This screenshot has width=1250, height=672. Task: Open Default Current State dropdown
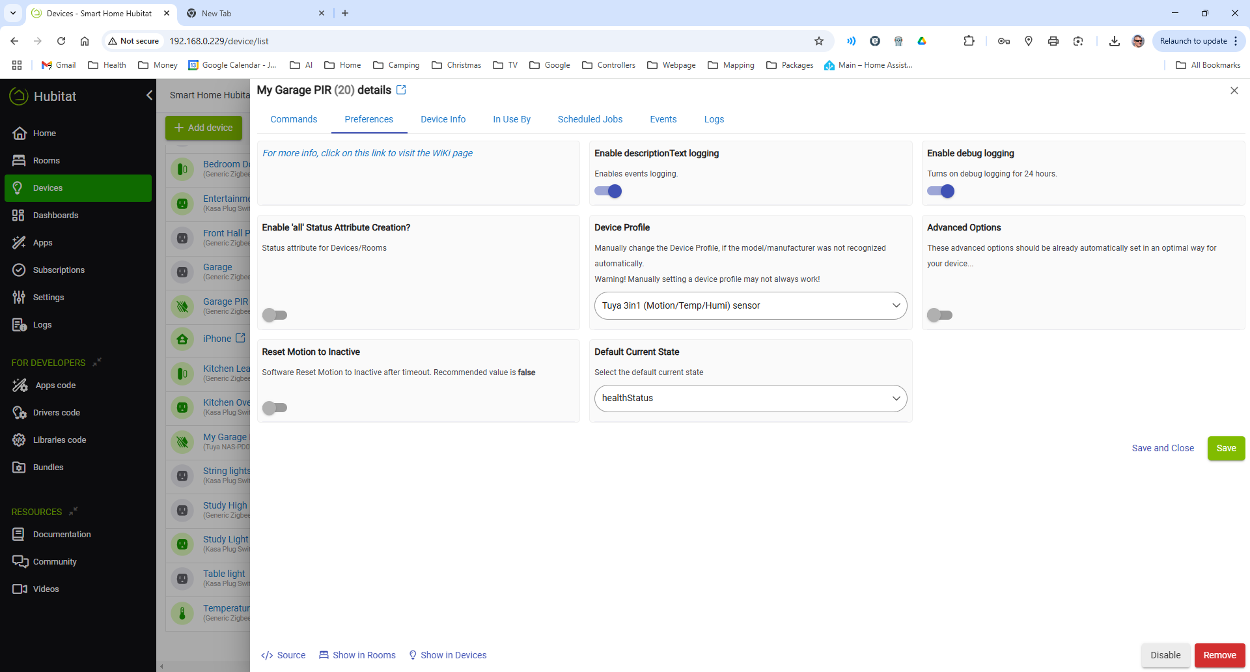pyautogui.click(x=751, y=398)
